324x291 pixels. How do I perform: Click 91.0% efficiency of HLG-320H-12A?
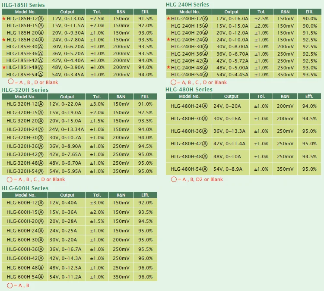[x=146, y=104]
